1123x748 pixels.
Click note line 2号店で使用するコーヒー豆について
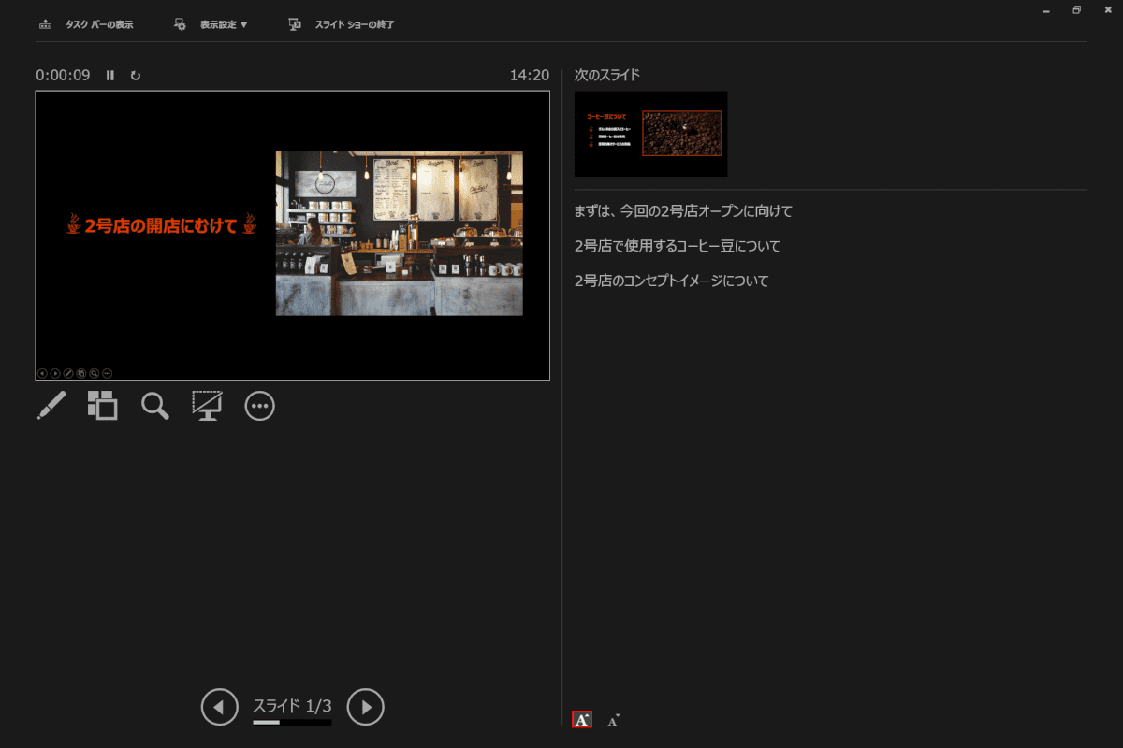click(x=678, y=246)
